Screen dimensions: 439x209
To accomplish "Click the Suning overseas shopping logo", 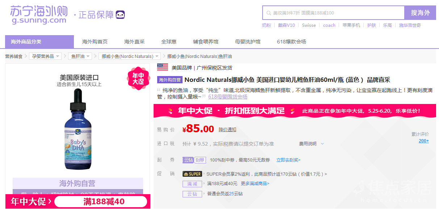I will coord(39,14).
